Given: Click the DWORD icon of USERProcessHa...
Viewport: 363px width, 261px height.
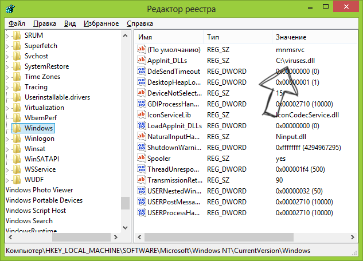Looking at the screenshot, I should (142, 212).
